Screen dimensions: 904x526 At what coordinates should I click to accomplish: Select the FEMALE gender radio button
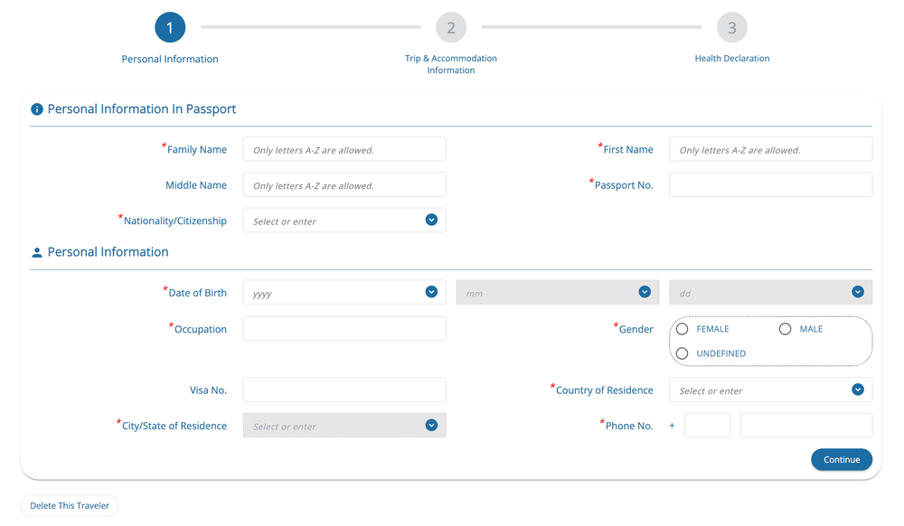tap(682, 329)
